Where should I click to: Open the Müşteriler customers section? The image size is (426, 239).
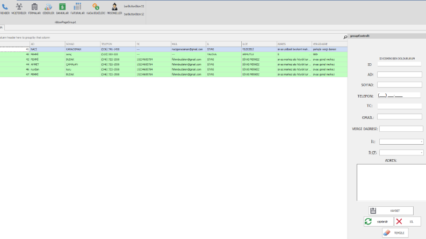[19, 9]
